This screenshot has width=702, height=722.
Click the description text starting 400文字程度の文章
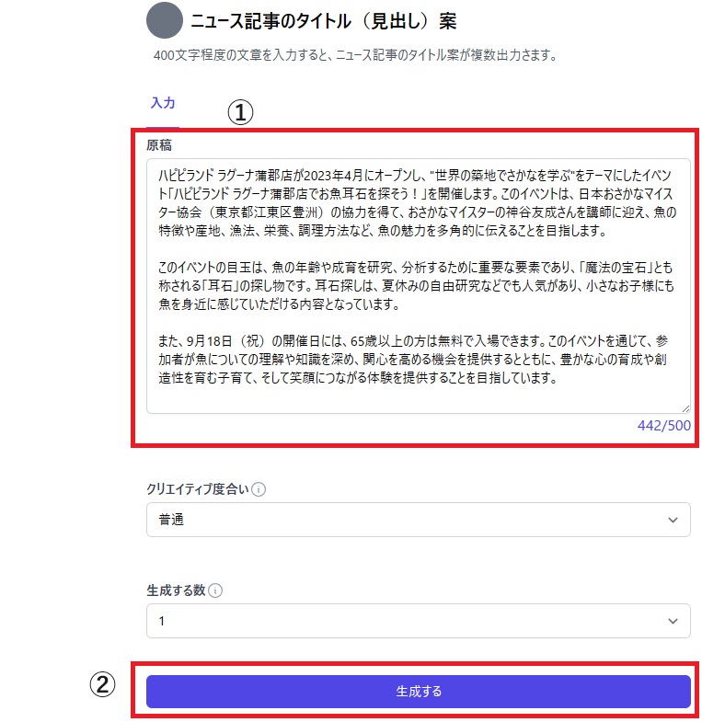(x=355, y=55)
